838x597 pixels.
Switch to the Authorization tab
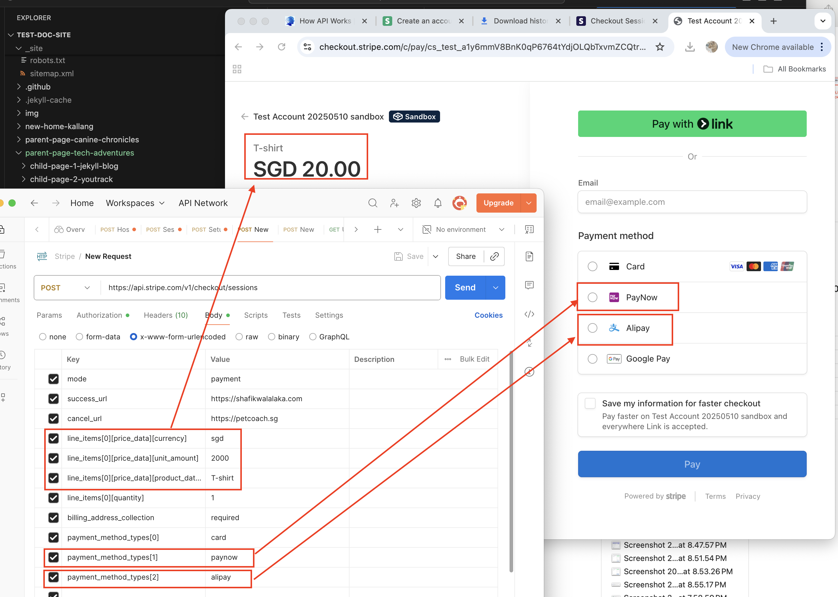pos(103,315)
